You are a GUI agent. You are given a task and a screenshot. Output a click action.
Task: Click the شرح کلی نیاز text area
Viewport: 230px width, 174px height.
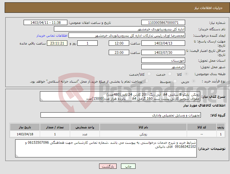(120, 96)
